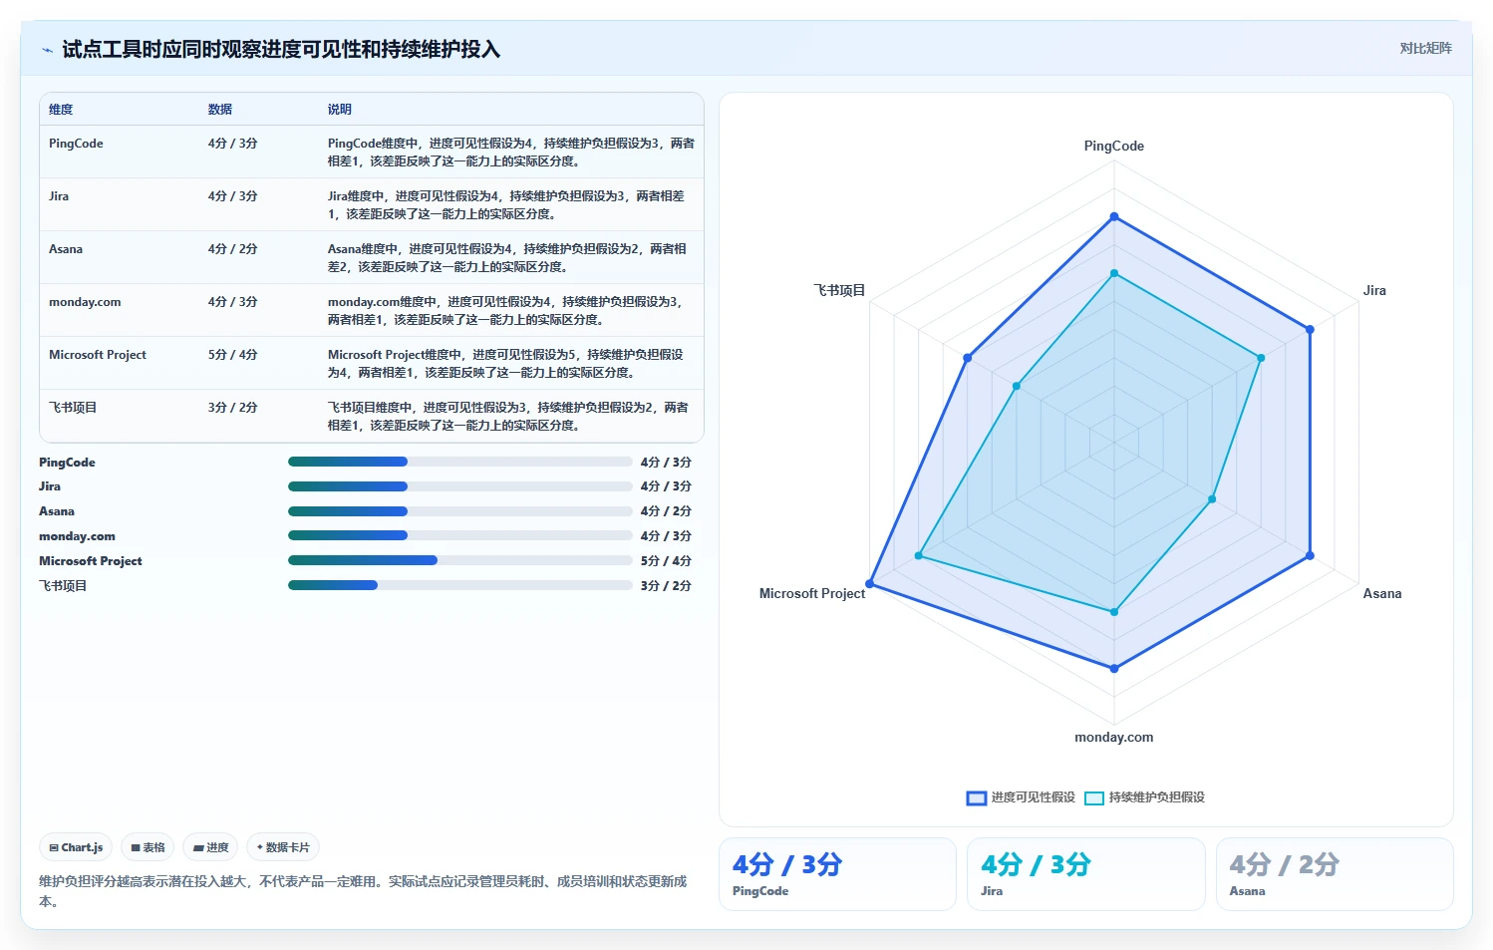Click the 飞书项目 axis label on the radar chart
Screen dimensions: 1493x950
839,290
